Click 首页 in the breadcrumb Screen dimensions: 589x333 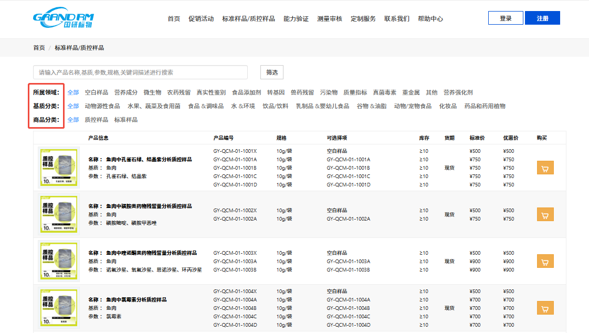[39, 48]
